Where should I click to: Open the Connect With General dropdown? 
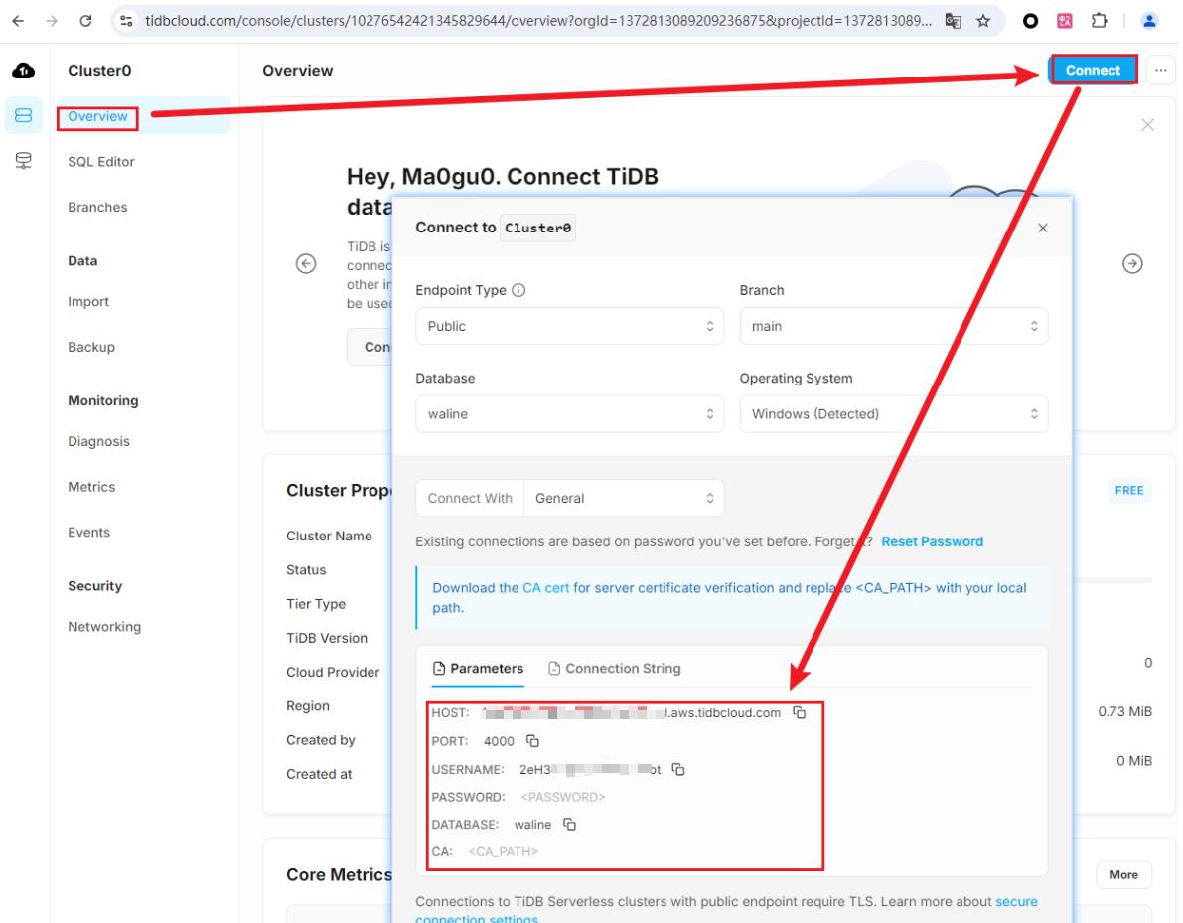coord(624,498)
